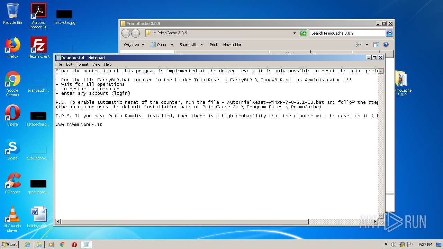Image resolution: width=443 pixels, height=249 pixels.
Task: Click network icon in system tray
Action: (402, 245)
